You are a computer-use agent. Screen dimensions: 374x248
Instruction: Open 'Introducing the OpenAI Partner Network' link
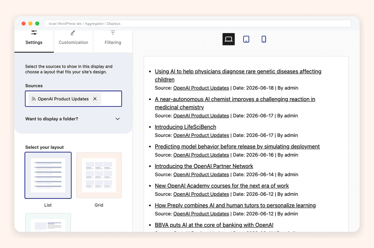click(x=204, y=166)
